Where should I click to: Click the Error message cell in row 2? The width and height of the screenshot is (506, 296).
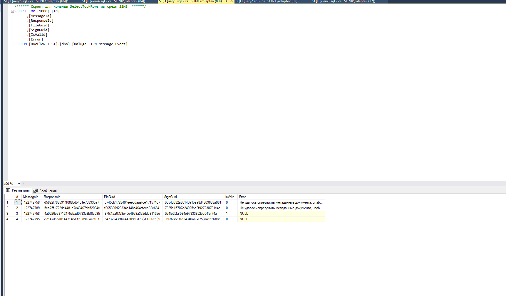[281, 208]
